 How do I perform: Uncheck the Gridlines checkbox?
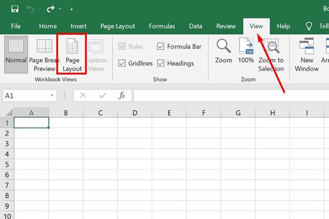coord(122,64)
